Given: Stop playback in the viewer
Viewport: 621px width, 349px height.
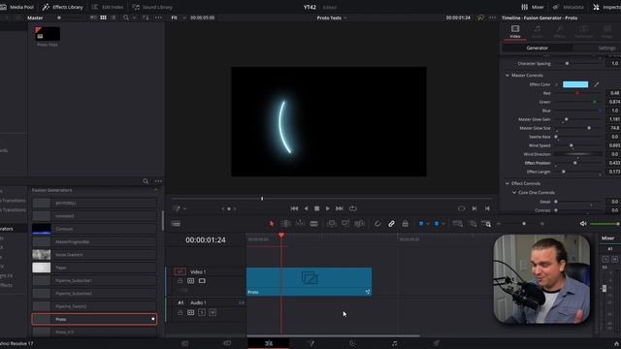Looking at the screenshot, I should coord(317,208).
